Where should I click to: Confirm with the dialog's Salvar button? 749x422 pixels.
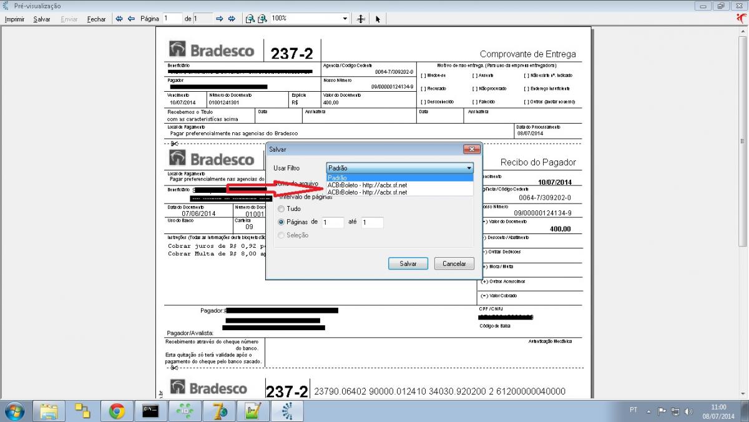coord(408,263)
